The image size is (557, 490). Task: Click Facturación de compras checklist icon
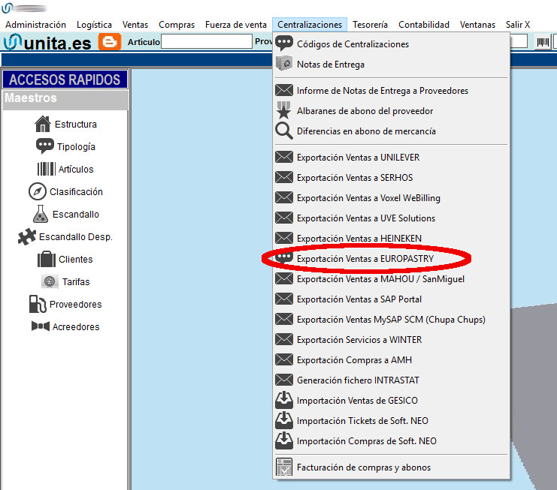284,467
